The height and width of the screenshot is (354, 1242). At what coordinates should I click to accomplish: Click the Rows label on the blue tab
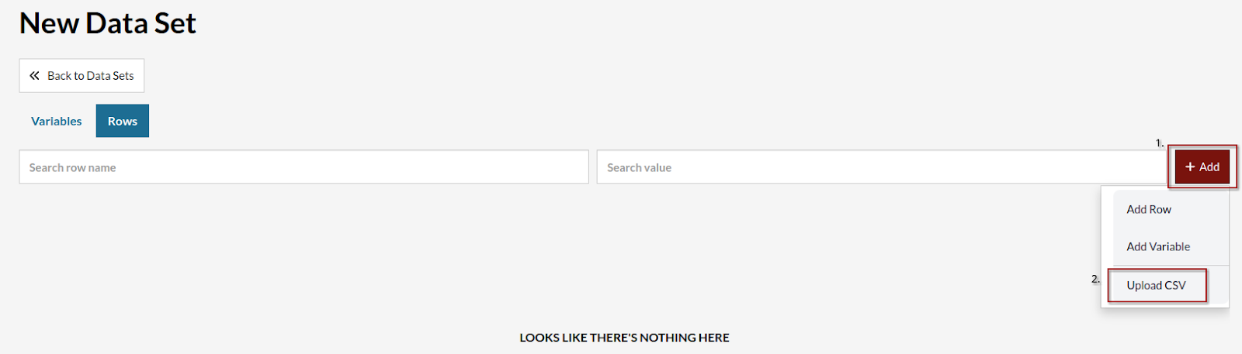coord(123,121)
